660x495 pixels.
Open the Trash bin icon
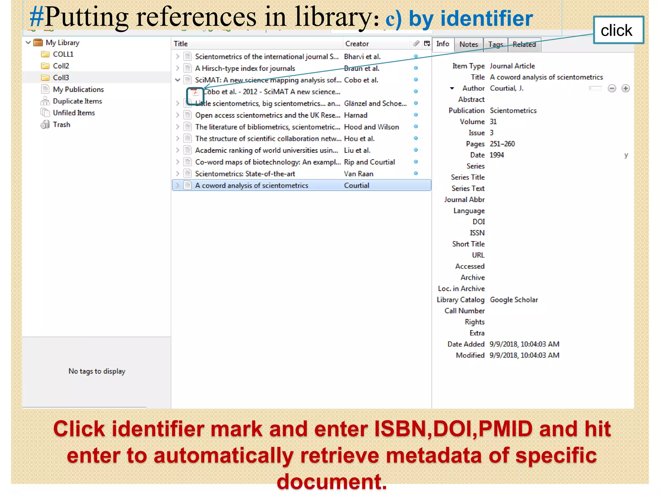pos(45,124)
